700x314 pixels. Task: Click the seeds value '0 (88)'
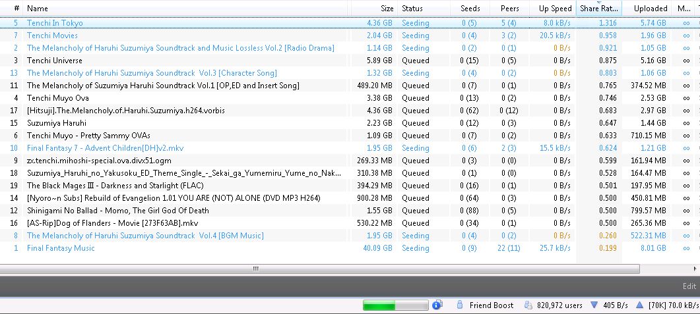point(470,210)
